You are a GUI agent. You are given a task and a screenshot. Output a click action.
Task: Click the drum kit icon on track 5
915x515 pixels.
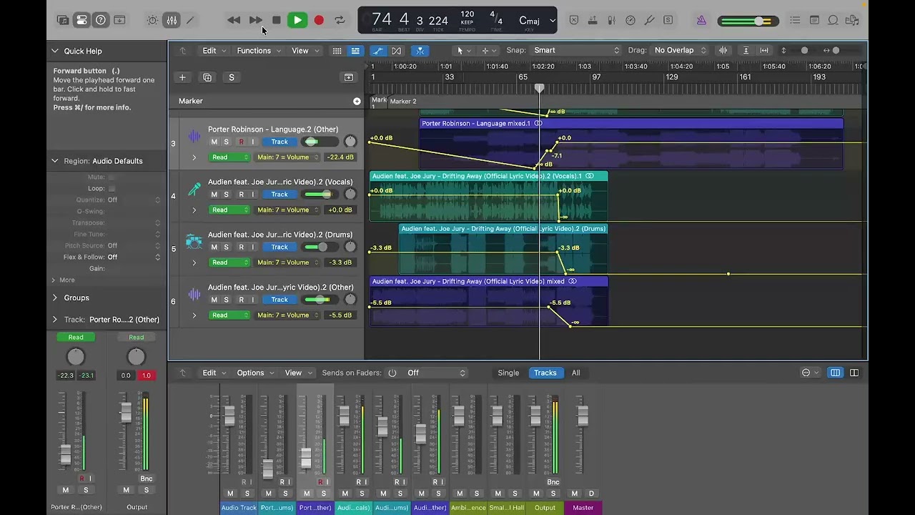click(194, 241)
